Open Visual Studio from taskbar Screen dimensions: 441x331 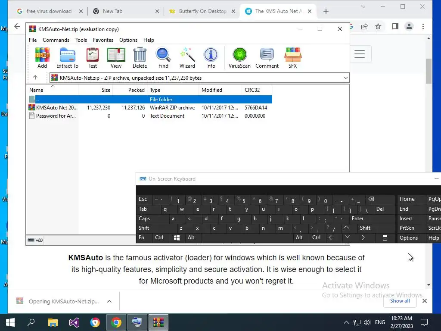[x=74, y=322]
